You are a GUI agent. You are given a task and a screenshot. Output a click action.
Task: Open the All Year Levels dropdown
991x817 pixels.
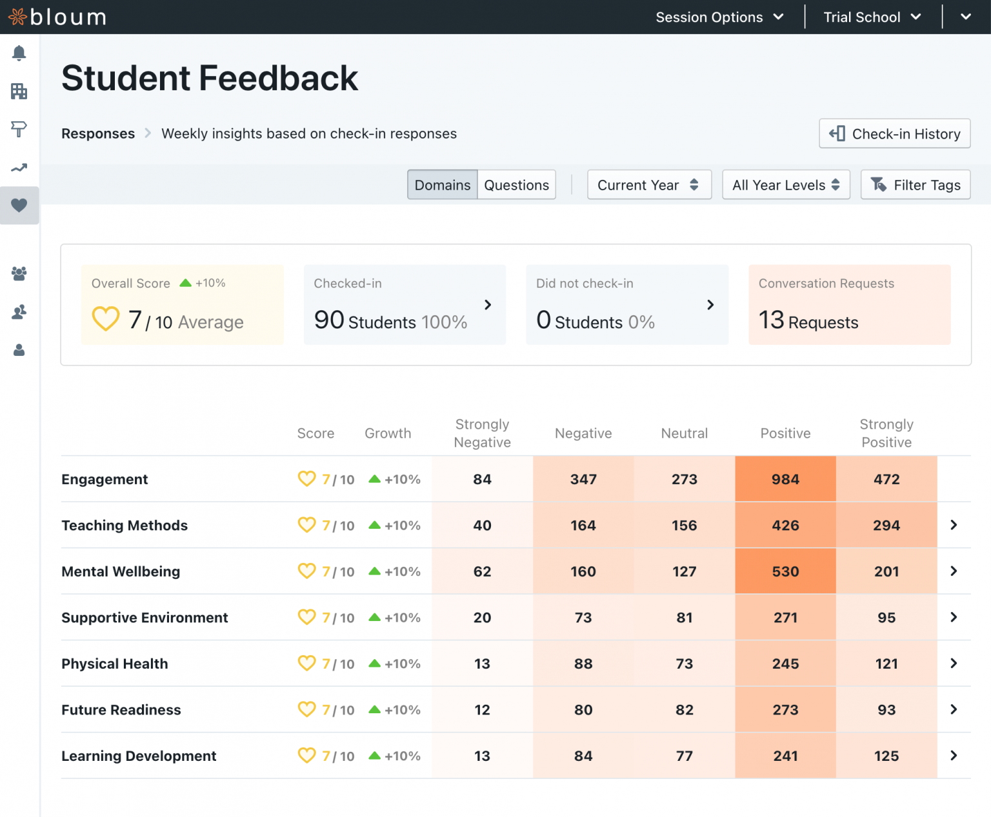785,185
